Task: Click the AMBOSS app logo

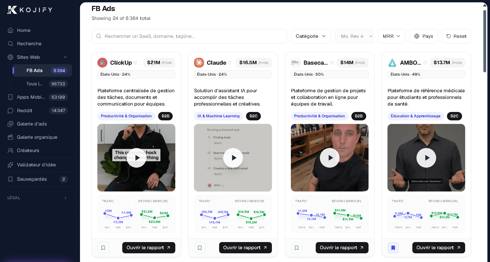Action: coord(392,63)
